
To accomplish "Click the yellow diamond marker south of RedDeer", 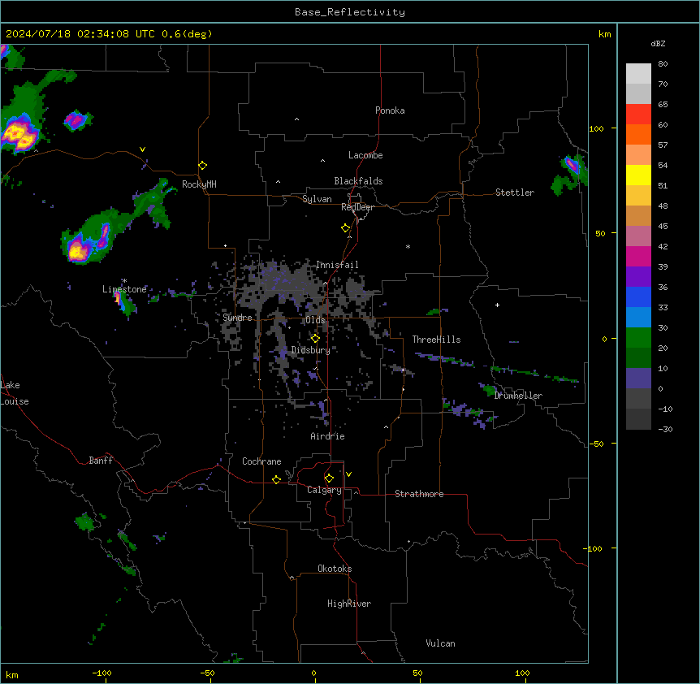I will [x=346, y=228].
